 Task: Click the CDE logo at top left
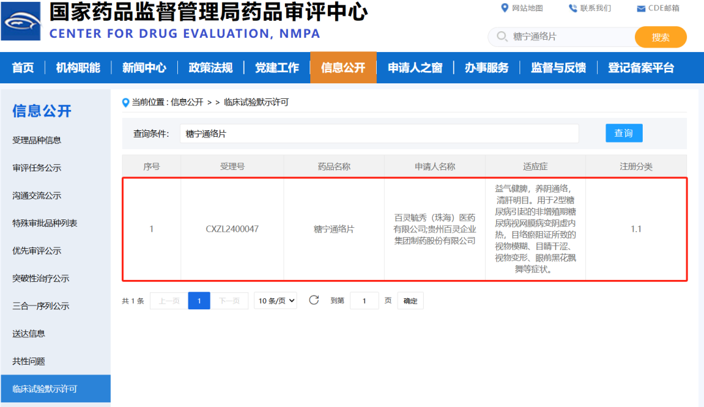coord(22,21)
